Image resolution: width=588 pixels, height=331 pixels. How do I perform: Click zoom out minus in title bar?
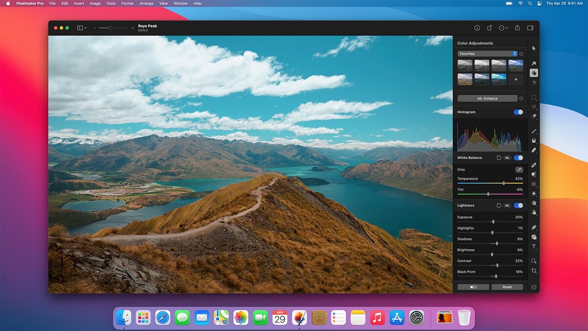coord(95,28)
